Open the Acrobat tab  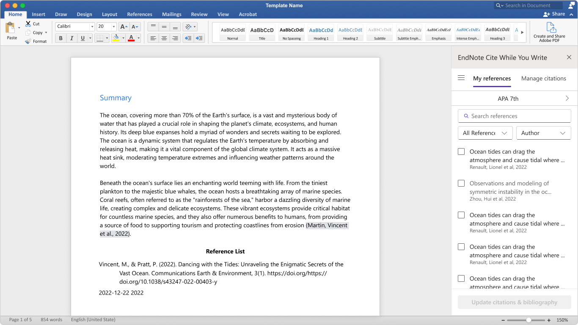(x=248, y=14)
